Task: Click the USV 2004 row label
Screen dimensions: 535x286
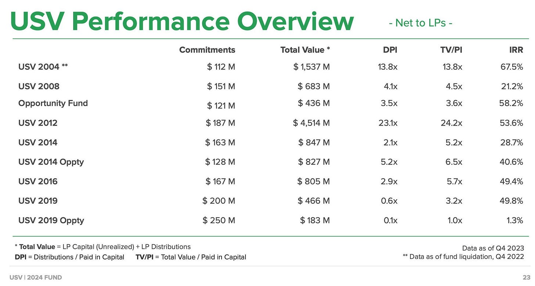Action: [39, 67]
